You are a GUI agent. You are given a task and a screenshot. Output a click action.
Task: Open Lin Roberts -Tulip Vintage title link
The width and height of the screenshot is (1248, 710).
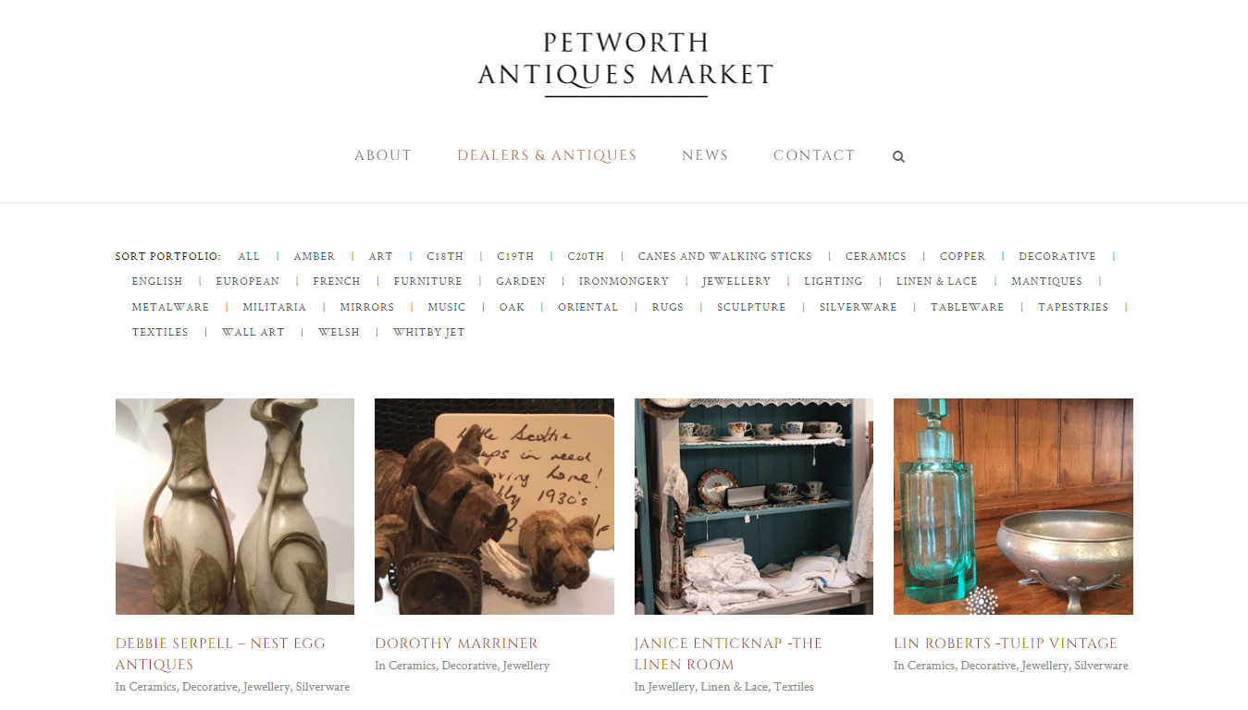pyautogui.click(x=1006, y=643)
